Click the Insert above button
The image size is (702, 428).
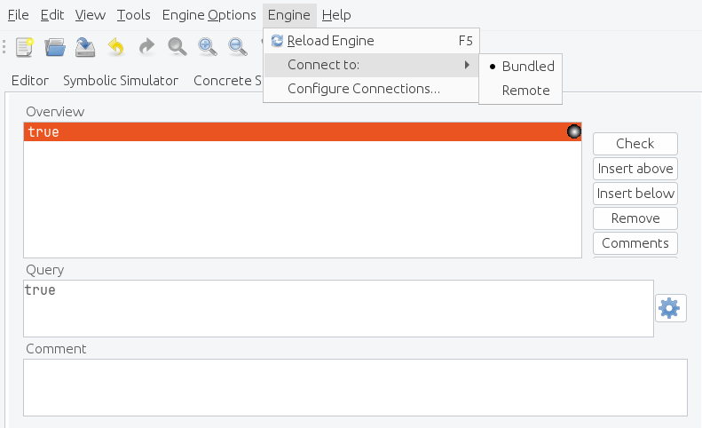[x=635, y=169]
